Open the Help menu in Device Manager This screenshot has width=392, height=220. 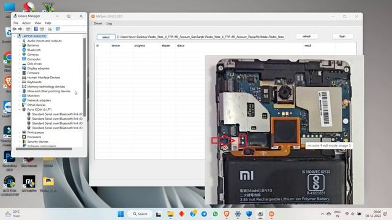point(48,23)
